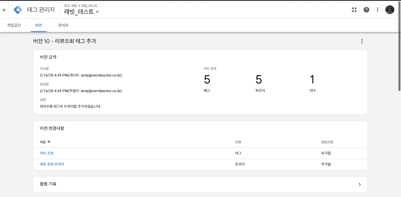This screenshot has width=401, height=197.
Task: Click the 모든 계정 breadcrumb link
Action: coord(70,6)
